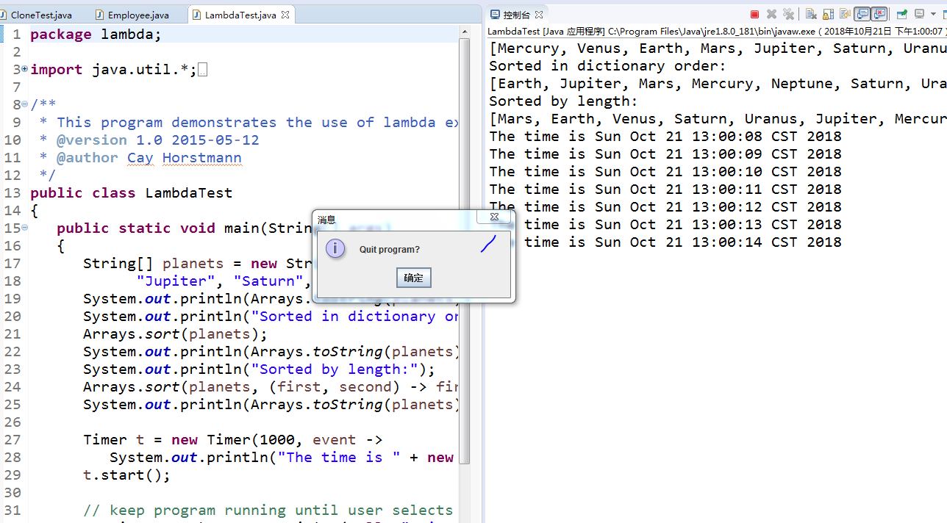
Task: Click the LambdaTest.java tab file icon
Action: pyautogui.click(x=197, y=15)
